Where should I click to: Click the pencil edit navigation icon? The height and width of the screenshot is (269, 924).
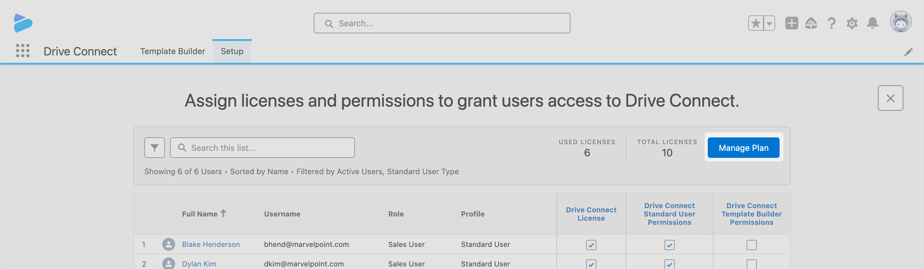click(908, 52)
